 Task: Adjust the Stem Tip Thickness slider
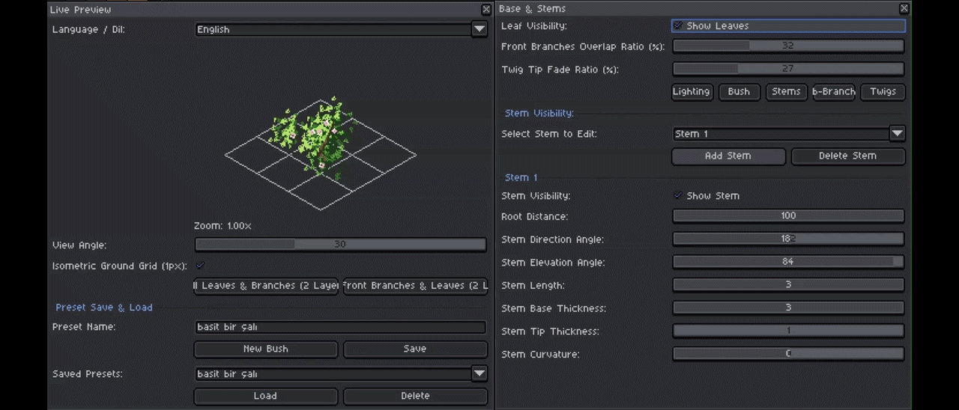point(788,331)
